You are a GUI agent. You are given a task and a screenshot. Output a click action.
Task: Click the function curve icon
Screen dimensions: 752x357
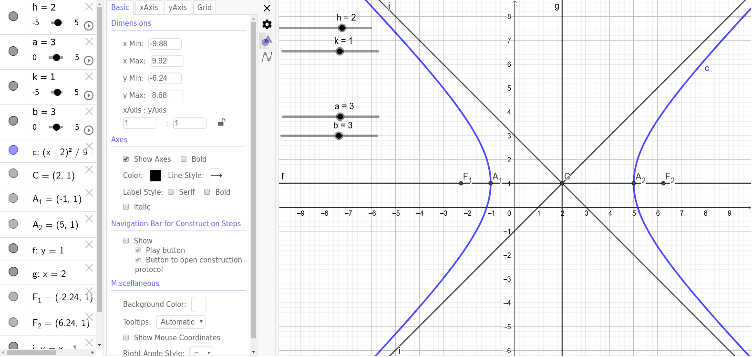tap(267, 57)
